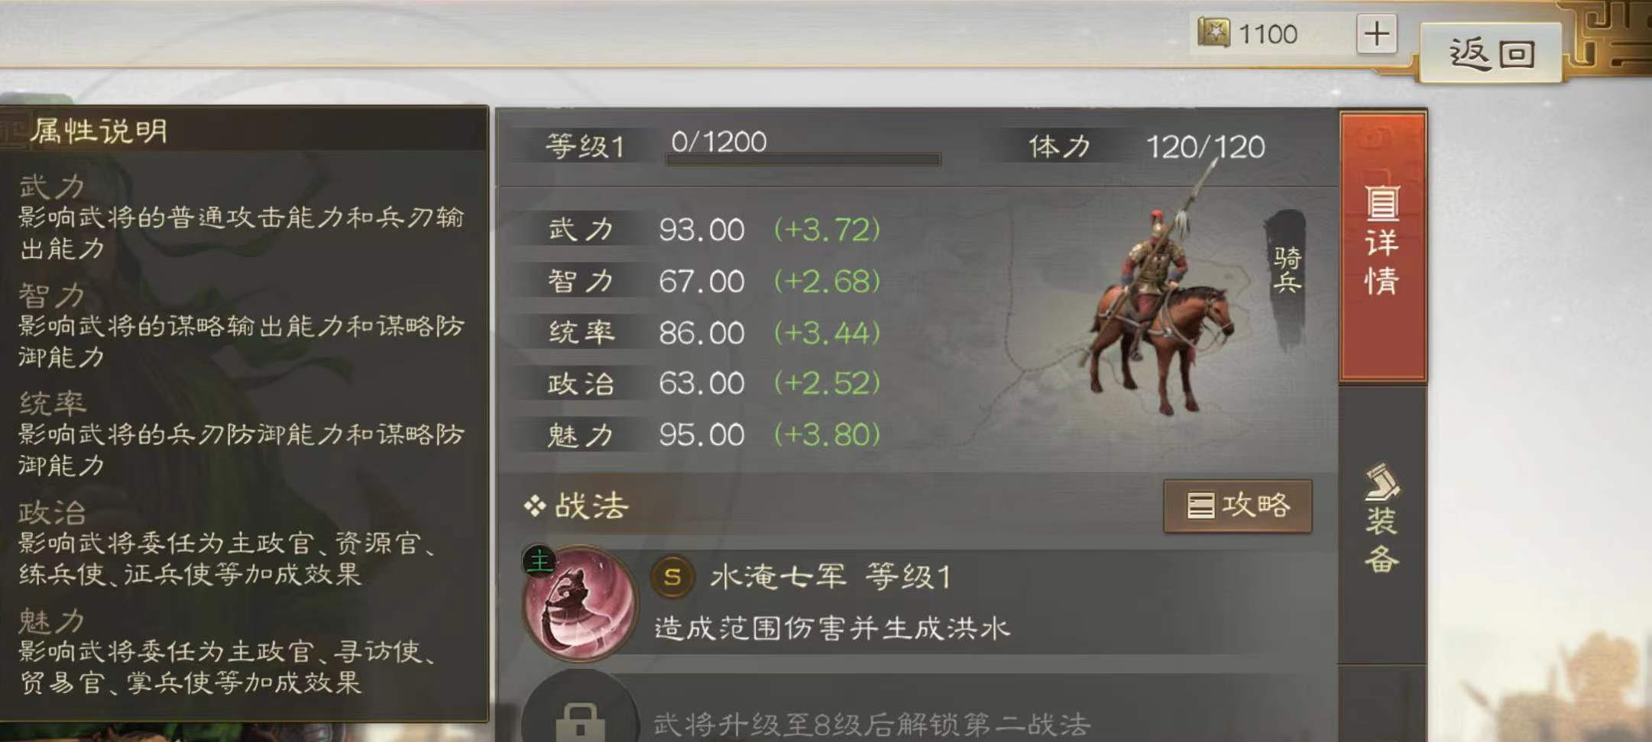
Task: Open the 攻略 strategy guide
Action: pyautogui.click(x=1238, y=505)
